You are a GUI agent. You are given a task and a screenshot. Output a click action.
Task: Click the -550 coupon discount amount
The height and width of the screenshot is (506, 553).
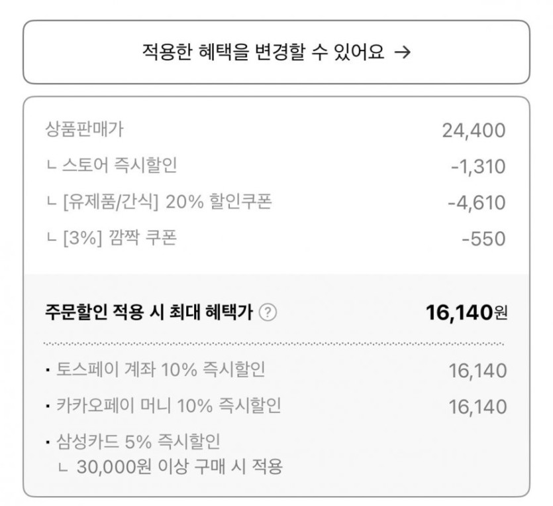pos(483,238)
